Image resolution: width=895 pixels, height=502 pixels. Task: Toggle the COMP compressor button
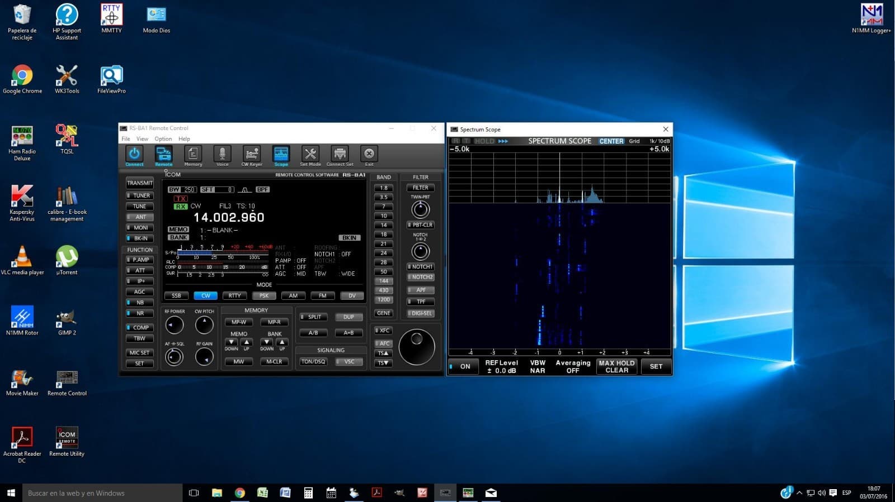pos(139,328)
